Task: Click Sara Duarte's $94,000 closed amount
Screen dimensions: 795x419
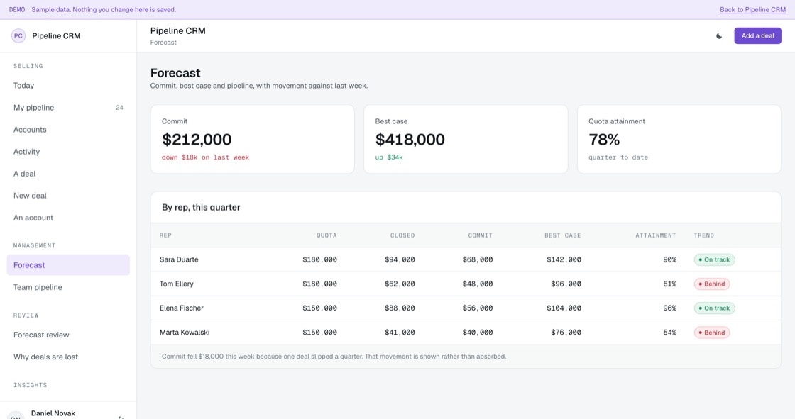Action: tap(400, 259)
